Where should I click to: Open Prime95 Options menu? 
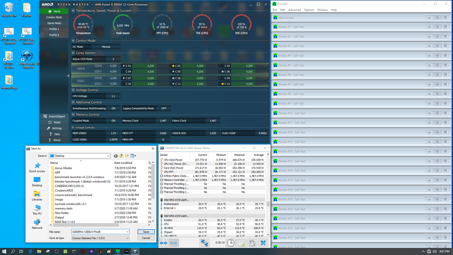coord(309,10)
